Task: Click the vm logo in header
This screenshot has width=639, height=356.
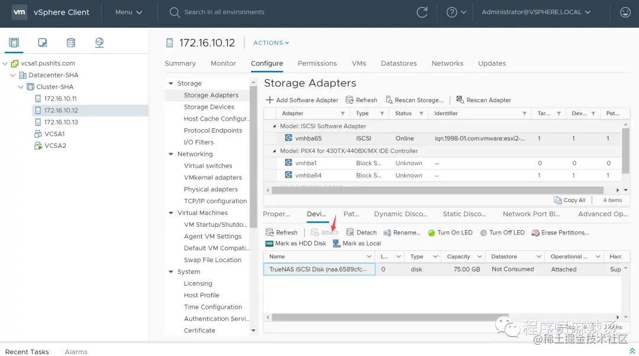Action: [x=19, y=12]
